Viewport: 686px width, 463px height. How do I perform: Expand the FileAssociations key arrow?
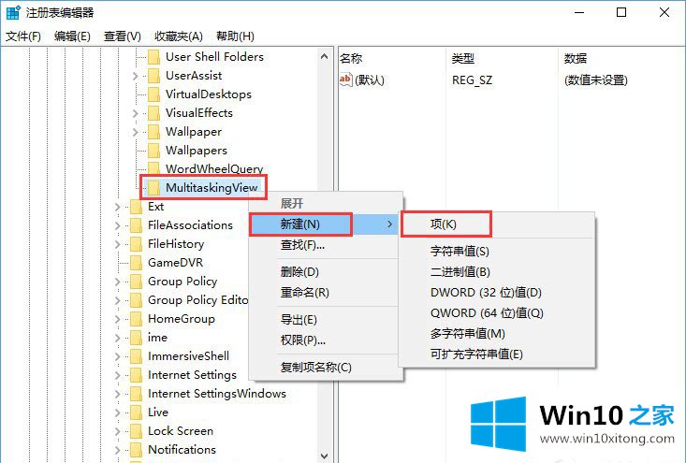click(x=117, y=225)
